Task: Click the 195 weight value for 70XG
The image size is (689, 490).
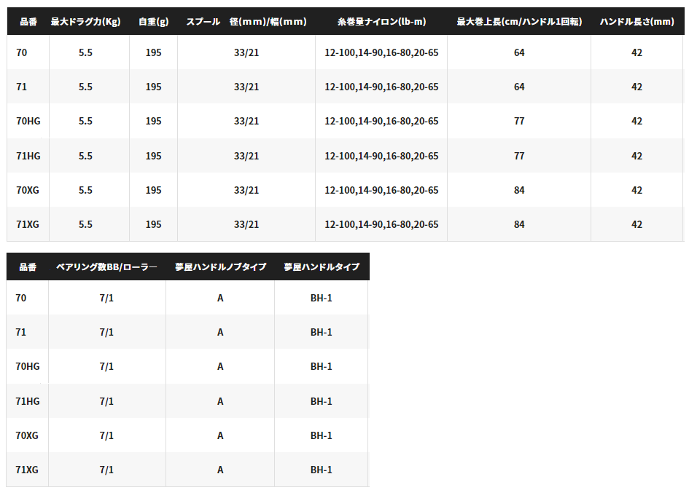Action: (x=153, y=190)
